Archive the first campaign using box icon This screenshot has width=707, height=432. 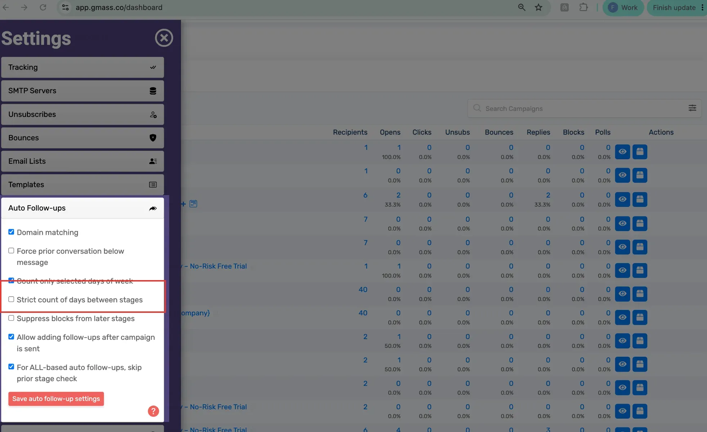[x=640, y=152]
